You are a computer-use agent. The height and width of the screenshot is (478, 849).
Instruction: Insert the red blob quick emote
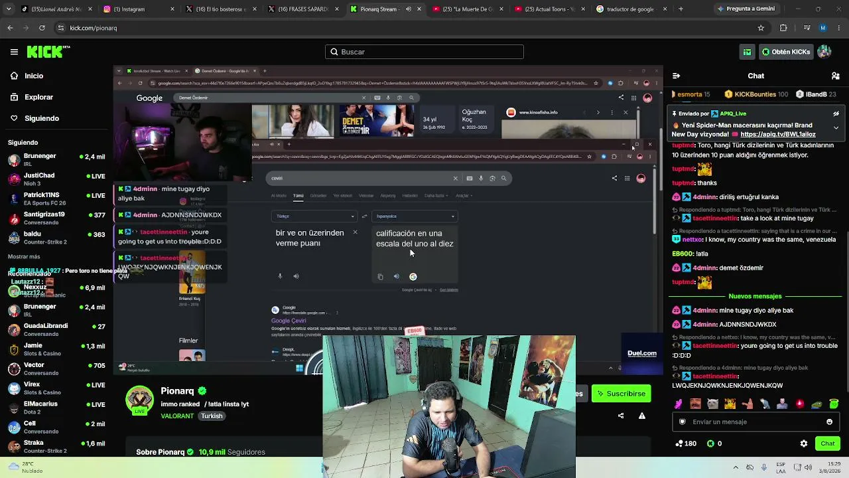pos(799,404)
